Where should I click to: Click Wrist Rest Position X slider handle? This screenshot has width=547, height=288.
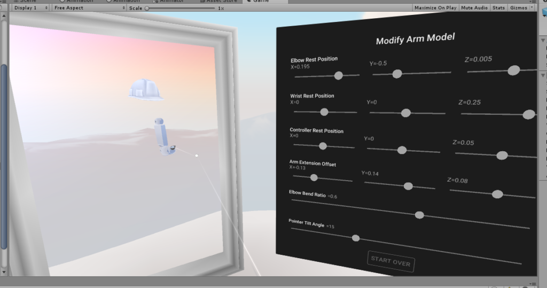324,112
